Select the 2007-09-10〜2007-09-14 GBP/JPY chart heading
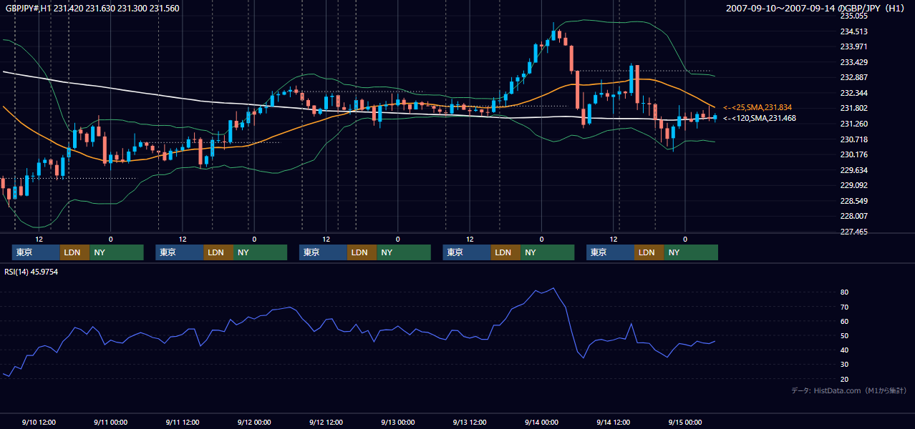The height and width of the screenshot is (429, 915). (x=816, y=9)
